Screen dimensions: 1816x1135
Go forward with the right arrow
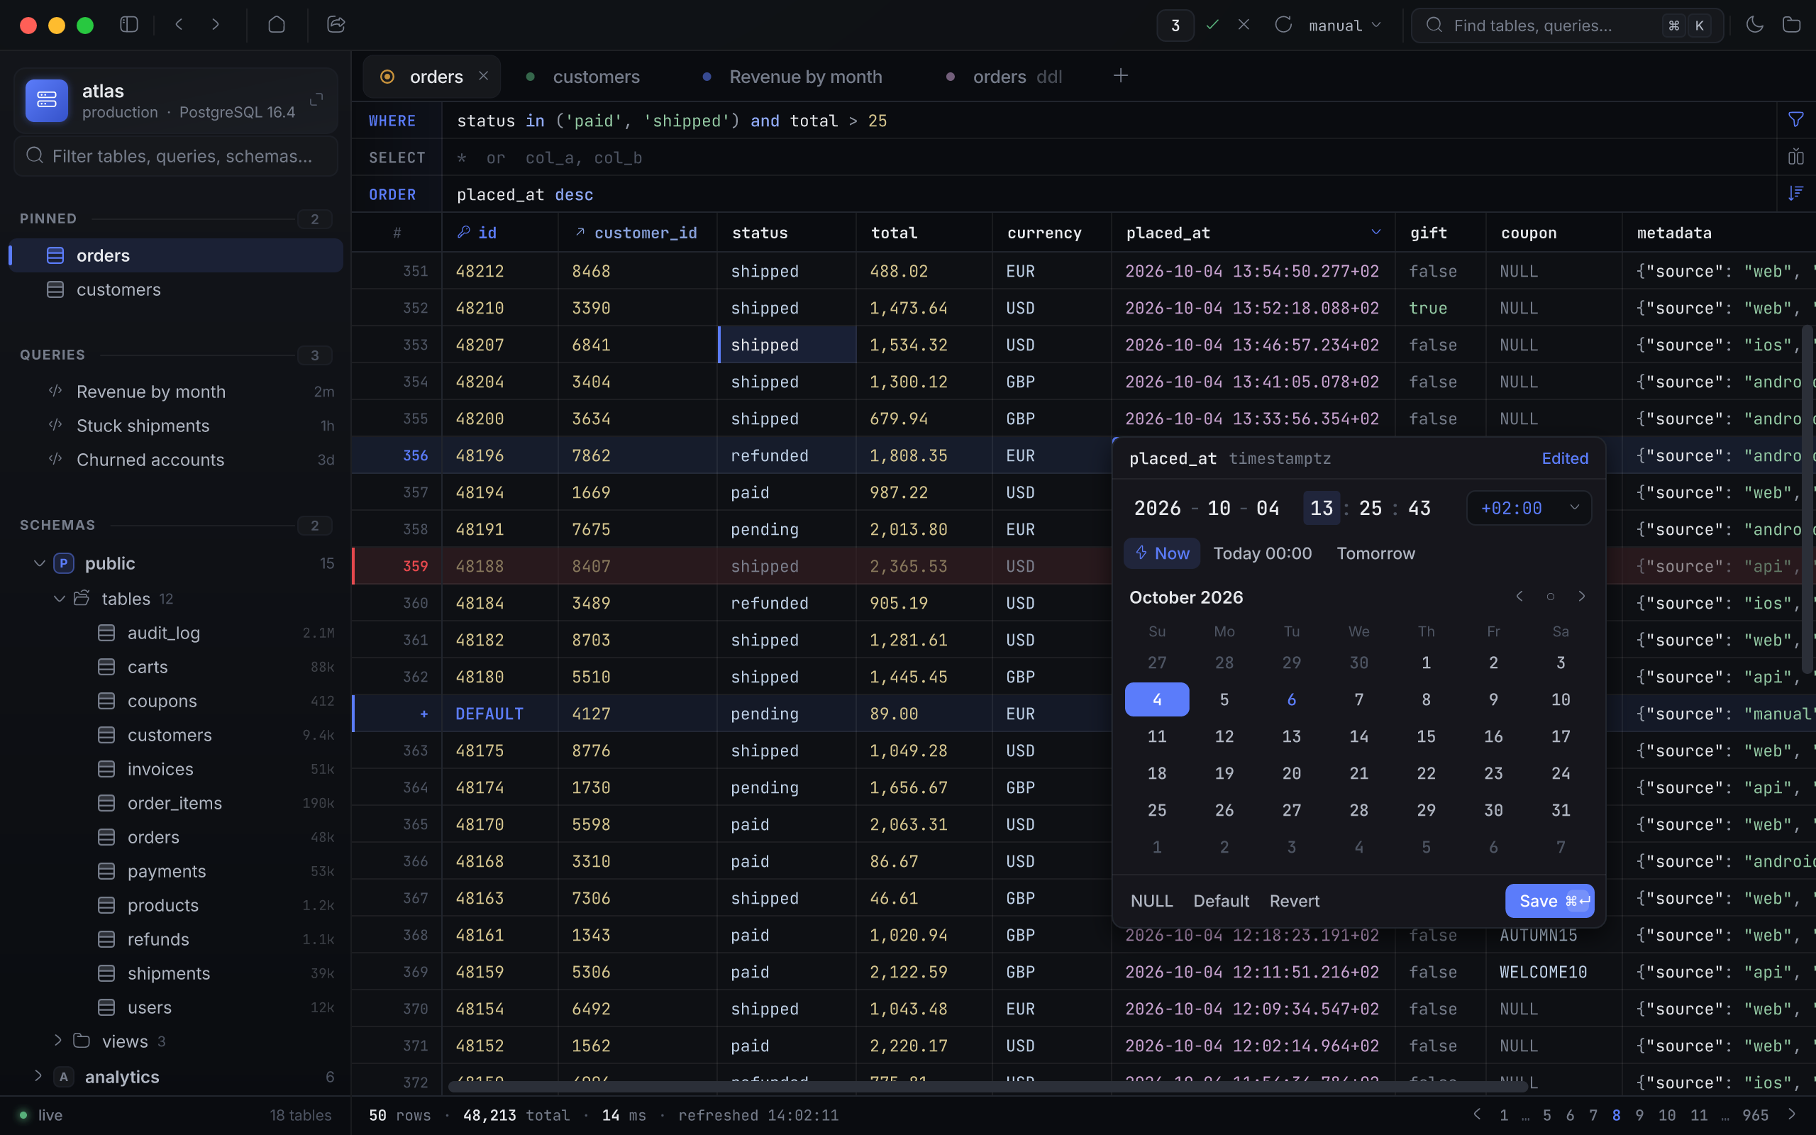tap(216, 25)
